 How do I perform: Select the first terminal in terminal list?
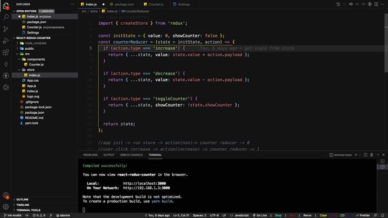point(383,161)
